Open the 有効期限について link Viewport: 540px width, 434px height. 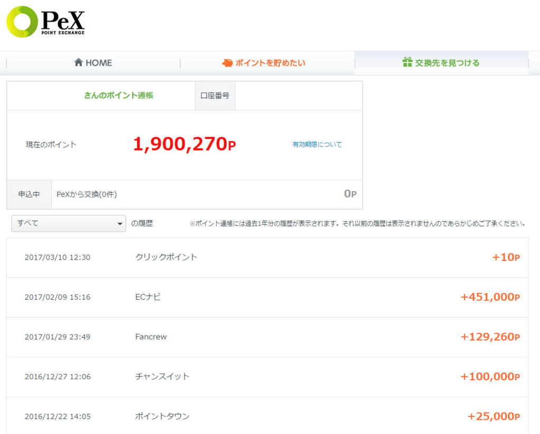click(317, 144)
